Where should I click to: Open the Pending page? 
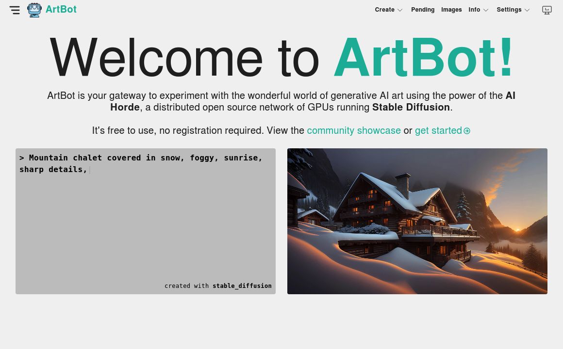423,10
